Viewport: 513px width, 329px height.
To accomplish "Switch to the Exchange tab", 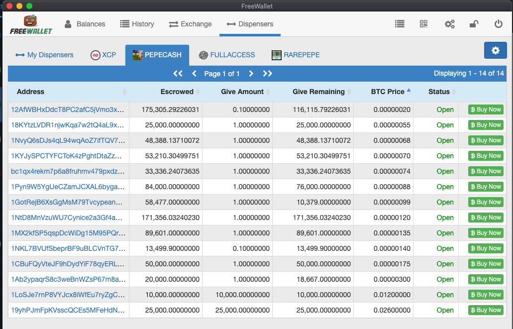I will tap(190, 24).
